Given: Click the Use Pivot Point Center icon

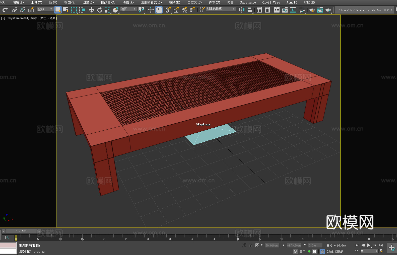Looking at the screenshot, I should 141,10.
